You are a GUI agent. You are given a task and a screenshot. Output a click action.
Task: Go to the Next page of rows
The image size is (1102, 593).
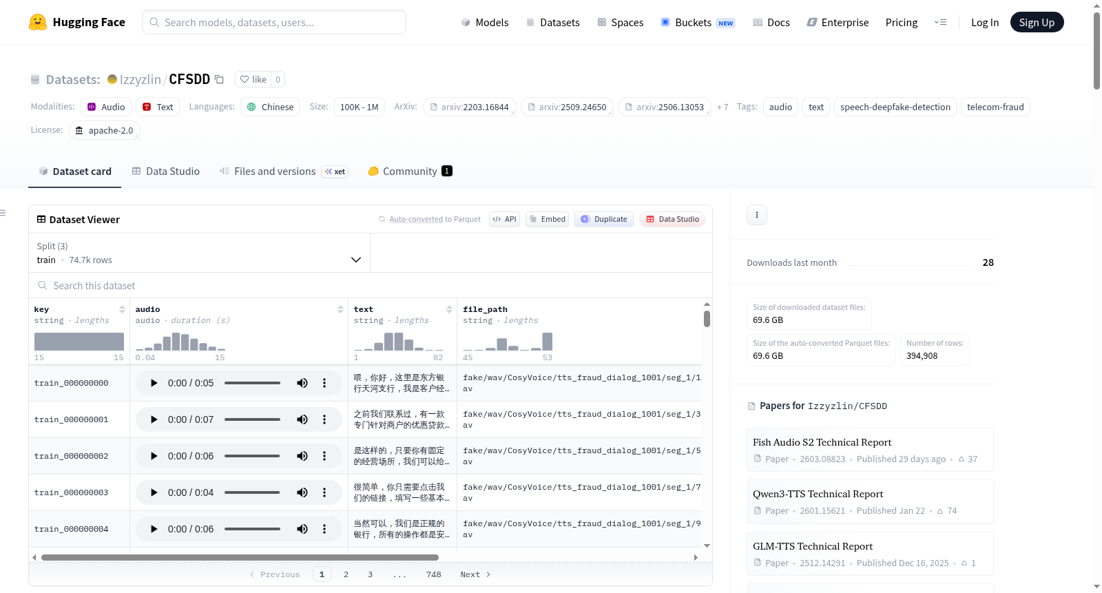pos(475,574)
